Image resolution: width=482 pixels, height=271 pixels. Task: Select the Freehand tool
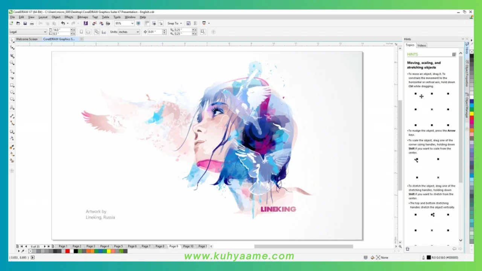12,71
